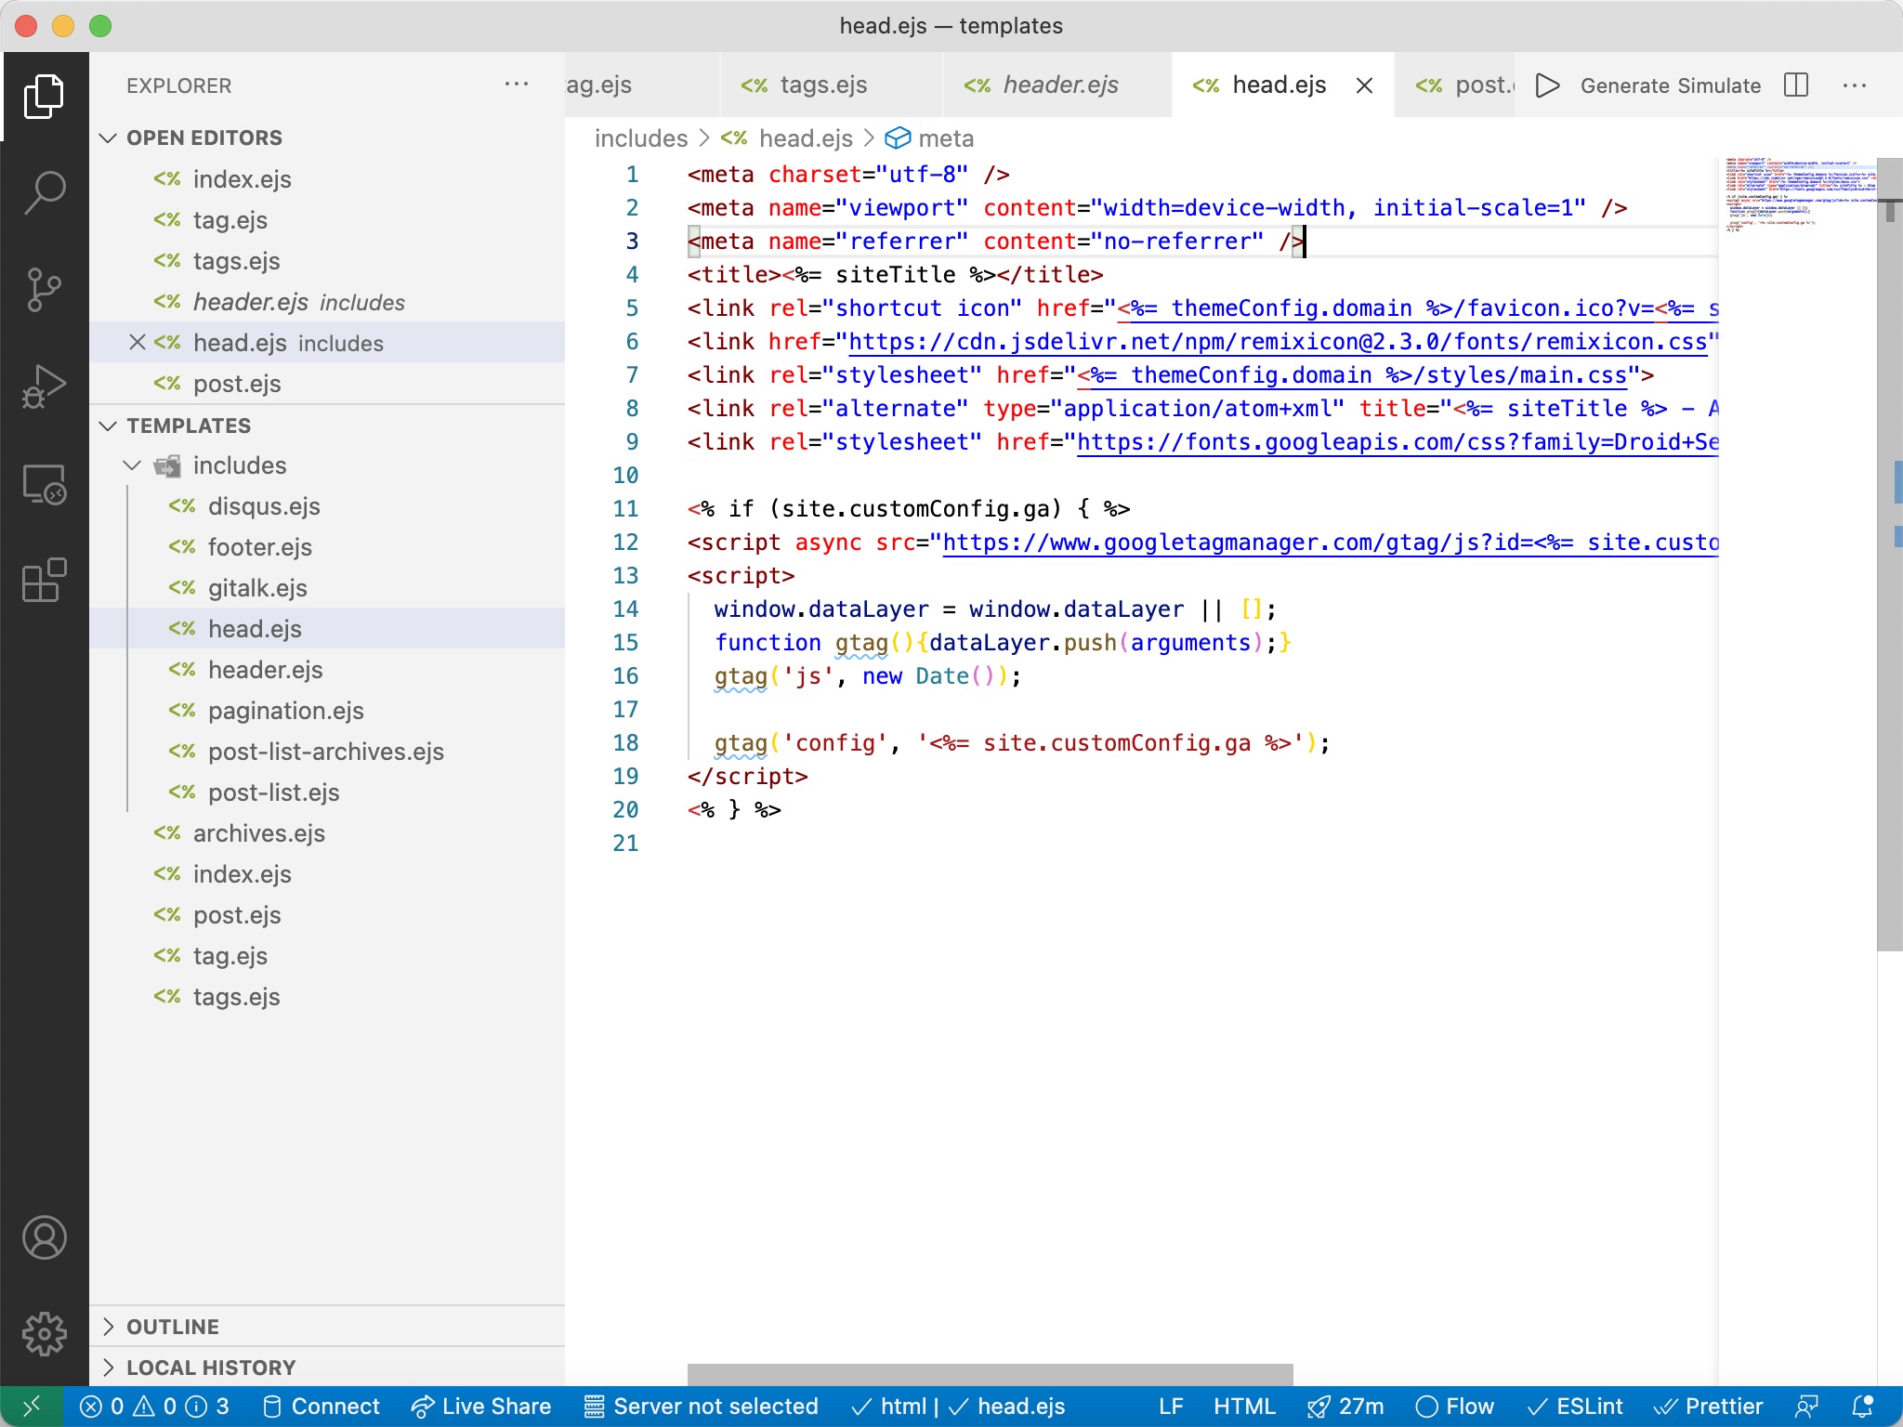Select tags.ejs in Templates tree
The width and height of the screenshot is (1903, 1427).
[327, 997]
